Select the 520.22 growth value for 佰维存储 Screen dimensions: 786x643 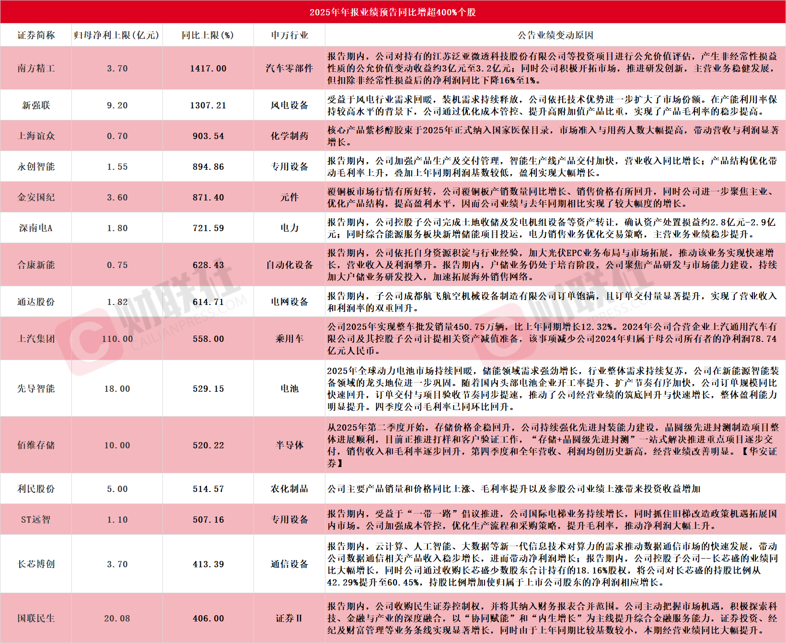coord(208,445)
